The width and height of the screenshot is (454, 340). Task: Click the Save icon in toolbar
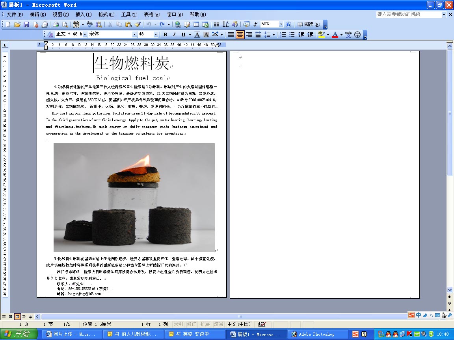click(26, 24)
